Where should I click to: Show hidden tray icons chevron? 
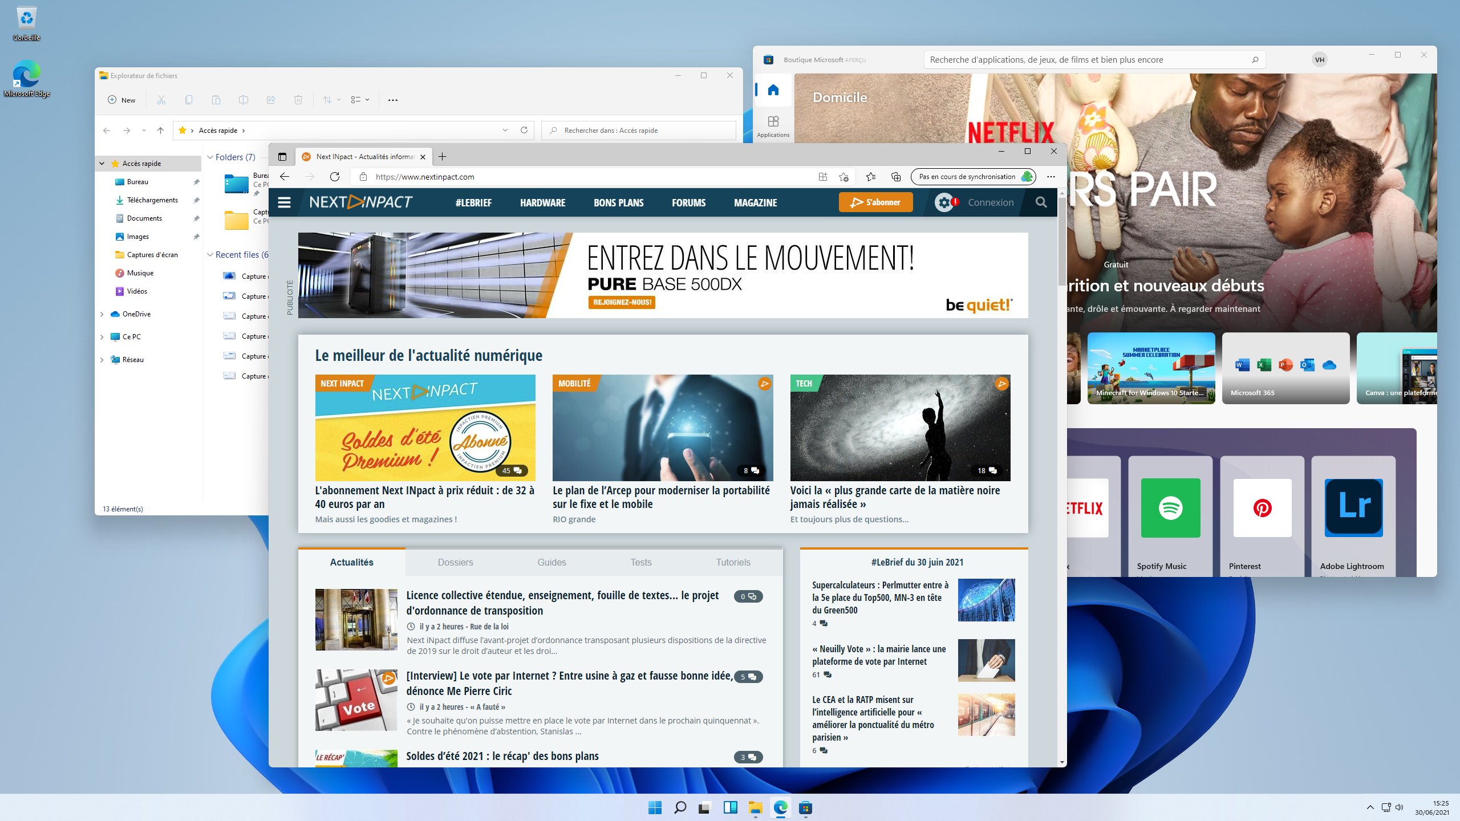pyautogui.click(x=1370, y=807)
